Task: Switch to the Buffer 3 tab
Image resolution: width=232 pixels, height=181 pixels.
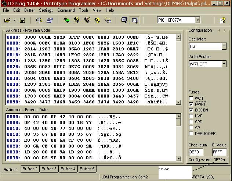Action: [x=49, y=169]
